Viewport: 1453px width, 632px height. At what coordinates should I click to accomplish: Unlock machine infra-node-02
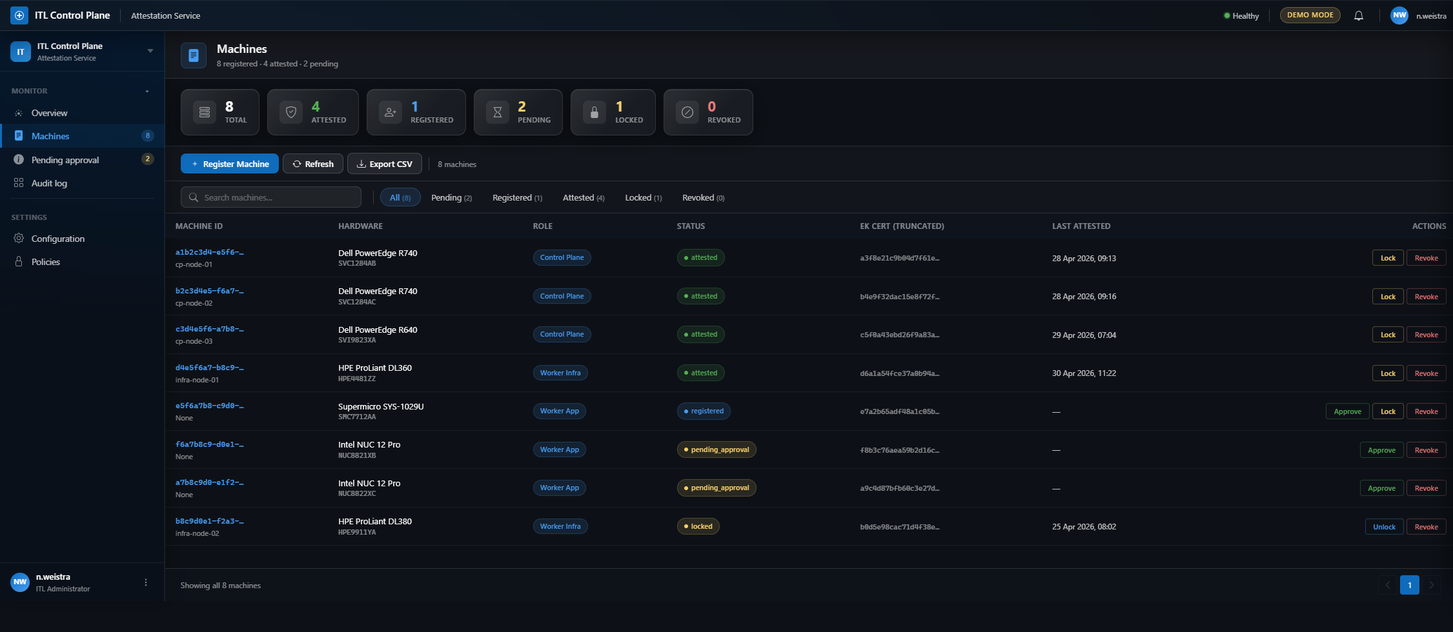(x=1384, y=527)
